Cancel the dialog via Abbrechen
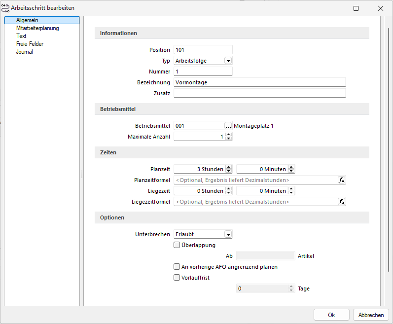The width and height of the screenshot is (393, 324). tap(371, 315)
